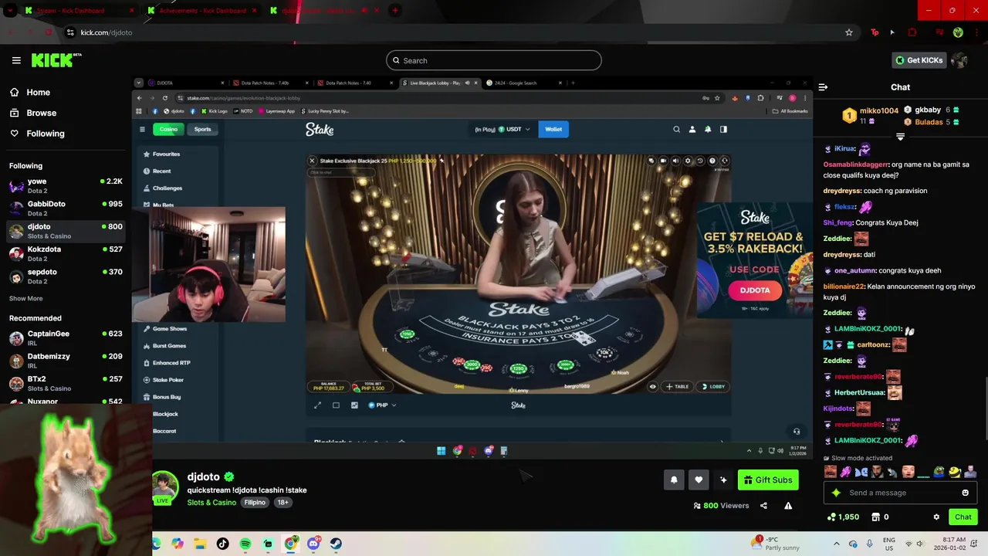The height and width of the screenshot is (556, 988).
Task: Click the green sparkle icon in the message box
Action: (x=836, y=493)
